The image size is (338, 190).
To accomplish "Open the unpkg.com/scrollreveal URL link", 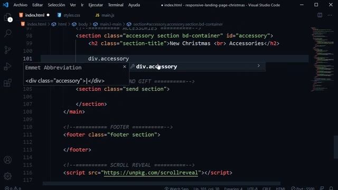I will [x=151, y=173].
